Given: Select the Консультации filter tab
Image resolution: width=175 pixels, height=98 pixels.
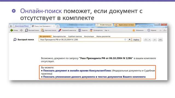Looking at the screenshot, I should 89,36.
